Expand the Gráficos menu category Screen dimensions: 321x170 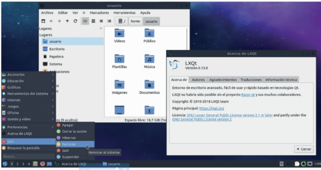click(x=28, y=87)
